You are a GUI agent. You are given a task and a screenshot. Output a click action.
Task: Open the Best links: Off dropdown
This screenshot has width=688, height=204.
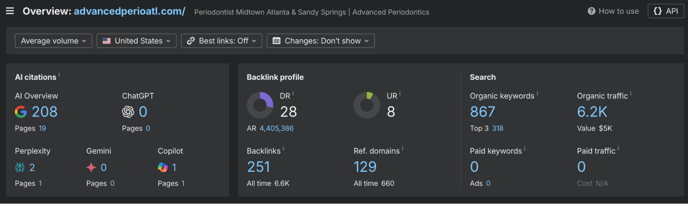tap(221, 41)
